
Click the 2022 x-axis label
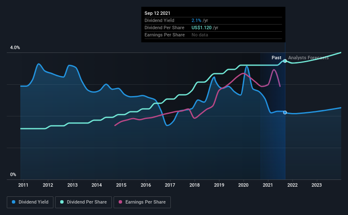[292, 185]
